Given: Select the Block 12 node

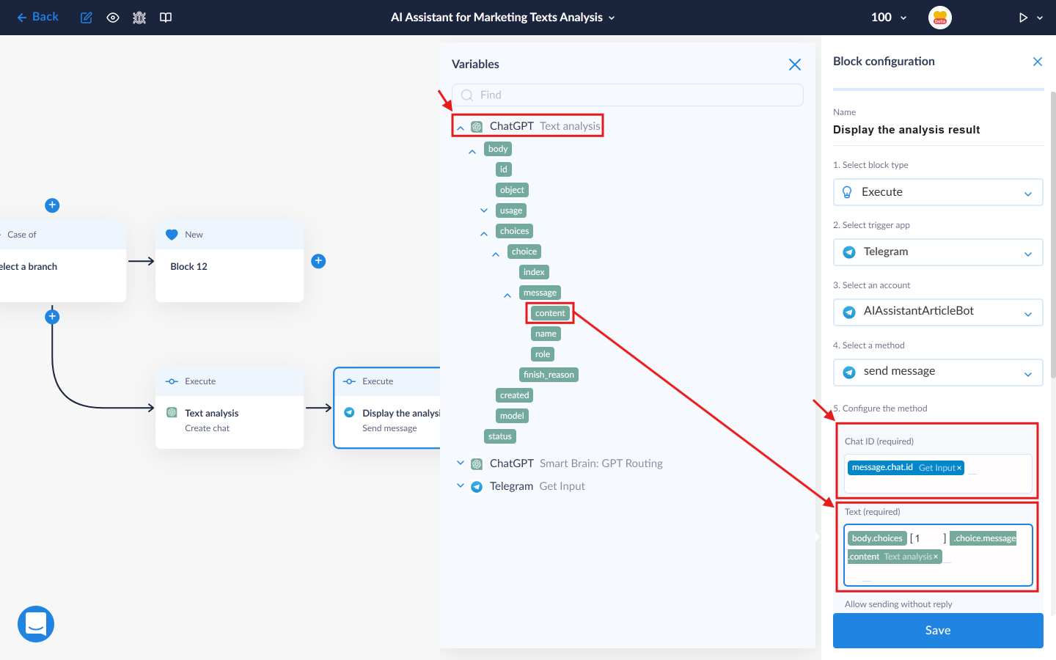Looking at the screenshot, I should pyautogui.click(x=230, y=261).
